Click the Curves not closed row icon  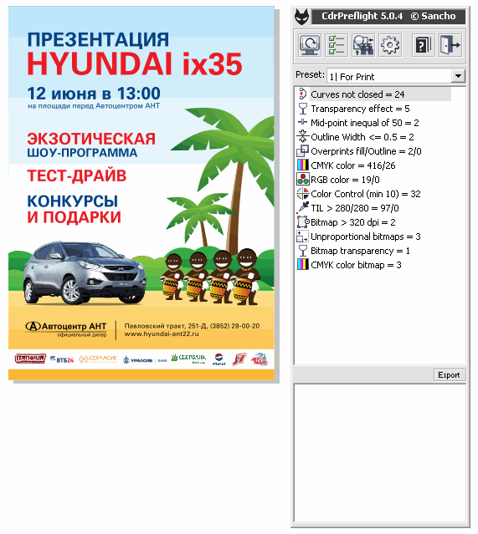pyautogui.click(x=302, y=94)
